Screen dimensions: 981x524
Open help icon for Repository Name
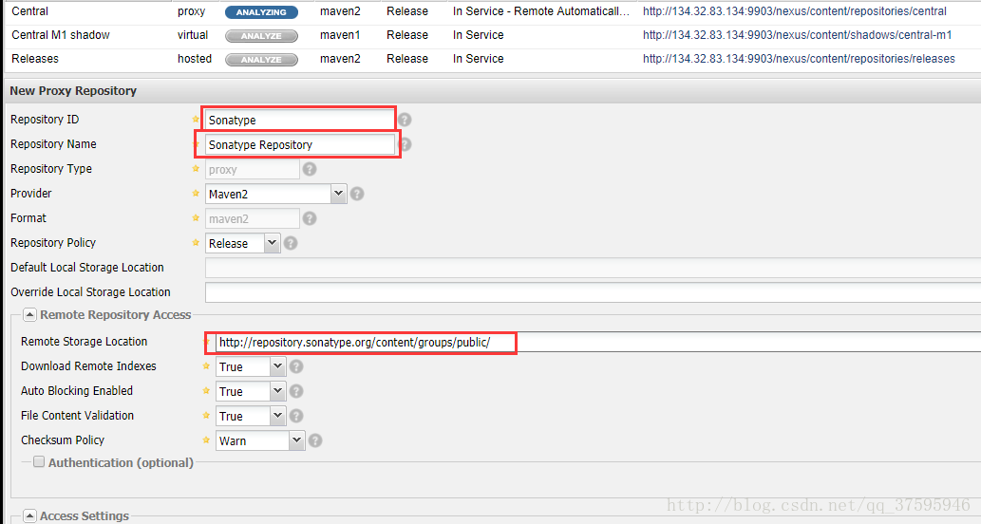(x=406, y=144)
